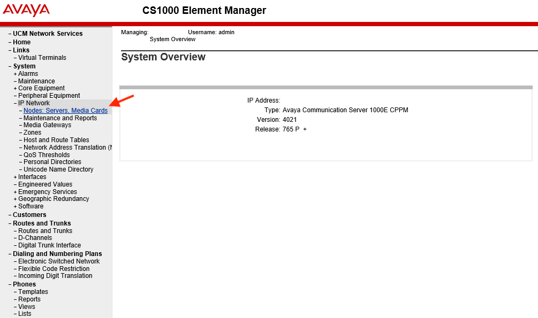Click the Avaya logo

[26, 10]
